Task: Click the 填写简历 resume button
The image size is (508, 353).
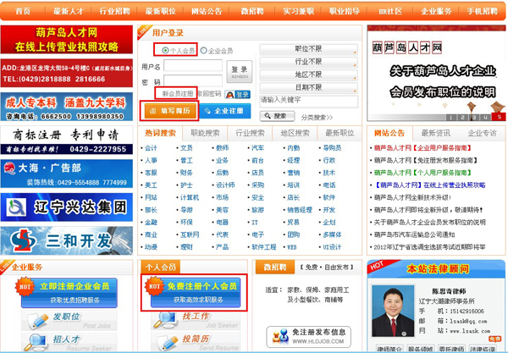Action: 170,111
